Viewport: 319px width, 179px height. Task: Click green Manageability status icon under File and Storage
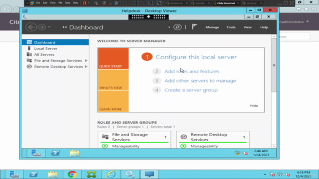pos(105,146)
